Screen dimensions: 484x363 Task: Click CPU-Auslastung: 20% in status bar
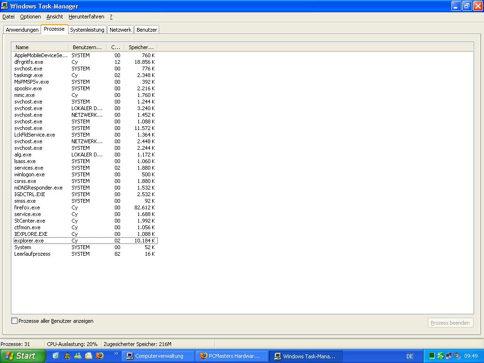click(72, 344)
